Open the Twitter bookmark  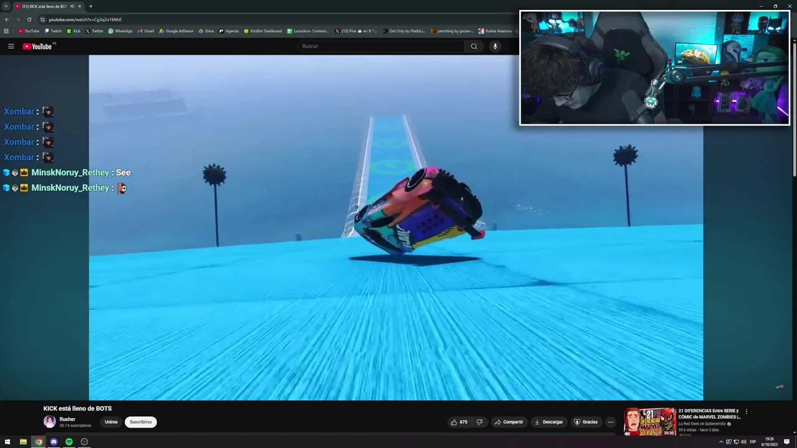click(94, 30)
